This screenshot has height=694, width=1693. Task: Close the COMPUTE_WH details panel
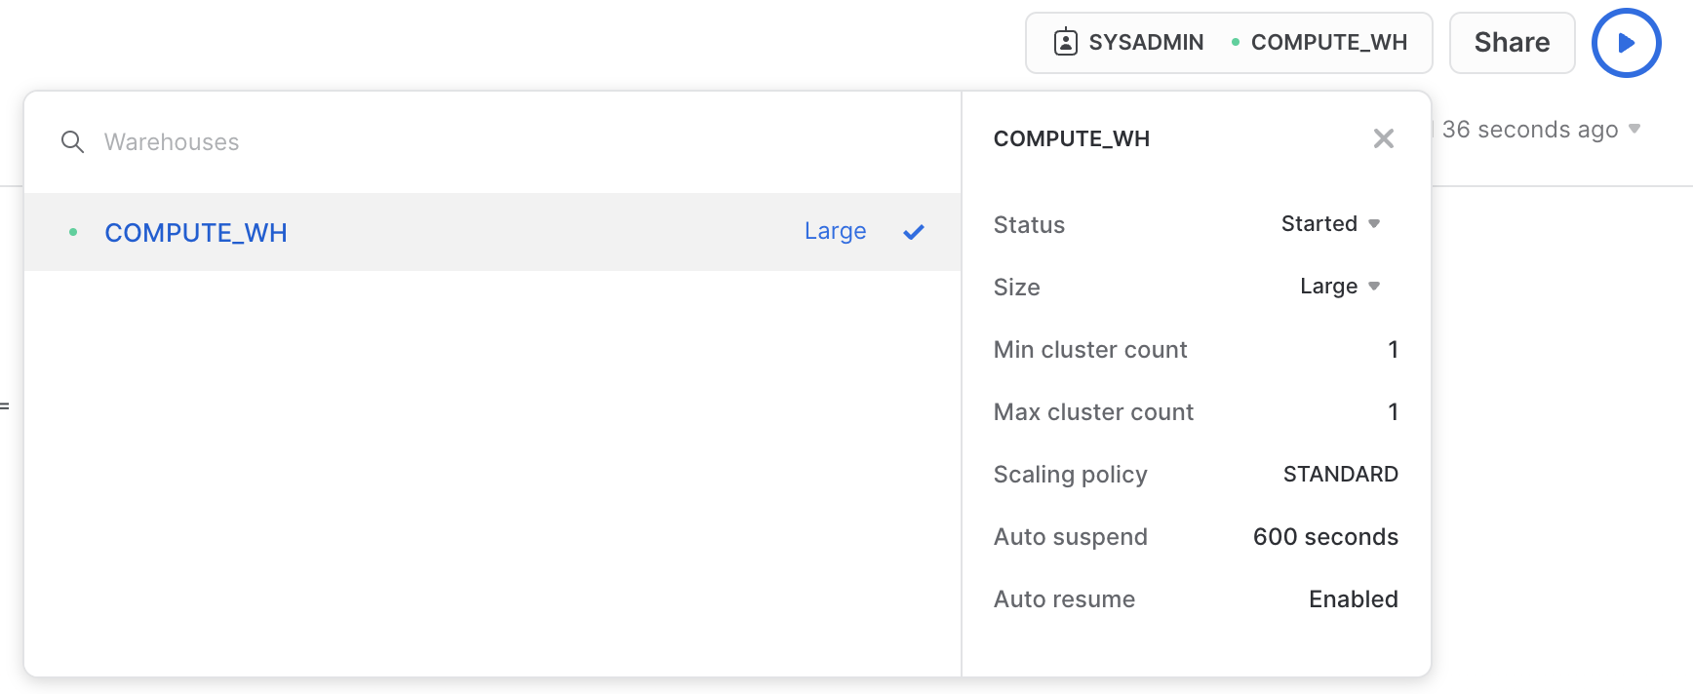click(1383, 138)
